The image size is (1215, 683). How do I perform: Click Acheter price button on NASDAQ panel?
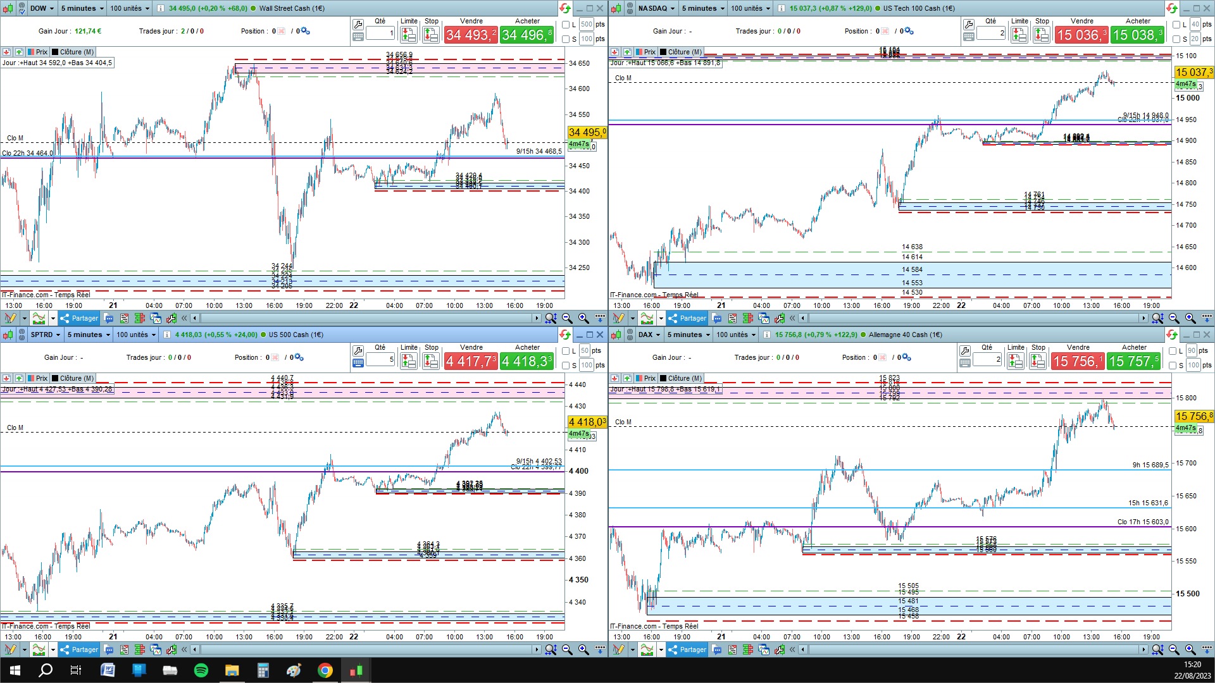click(1137, 35)
